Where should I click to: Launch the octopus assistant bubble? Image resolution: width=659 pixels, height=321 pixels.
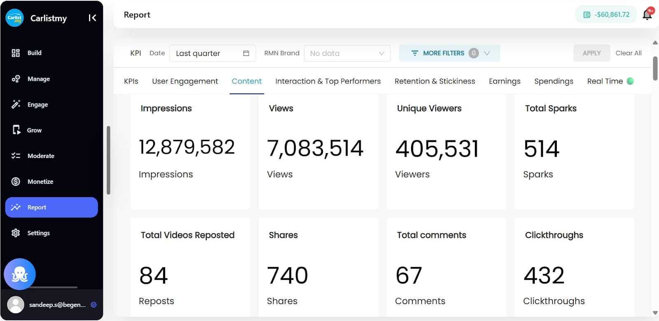point(20,274)
